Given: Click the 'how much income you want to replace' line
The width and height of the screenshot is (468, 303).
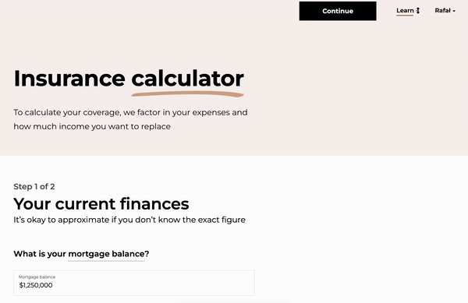Looking at the screenshot, I should point(92,127).
